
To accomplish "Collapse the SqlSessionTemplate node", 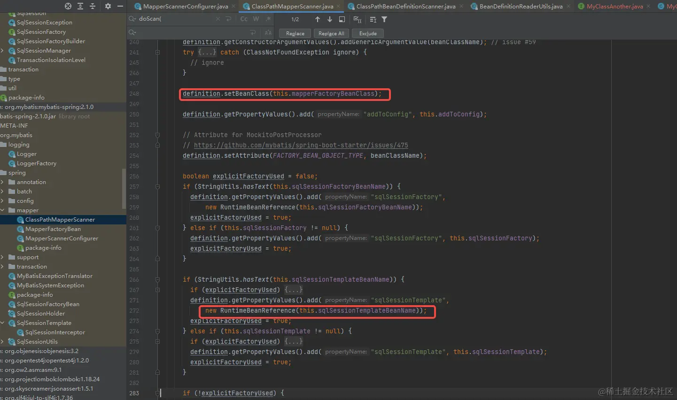I will click(2, 323).
